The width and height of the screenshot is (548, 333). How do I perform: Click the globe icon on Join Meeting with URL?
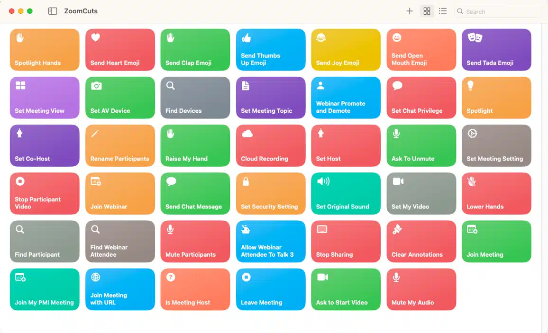(95, 277)
